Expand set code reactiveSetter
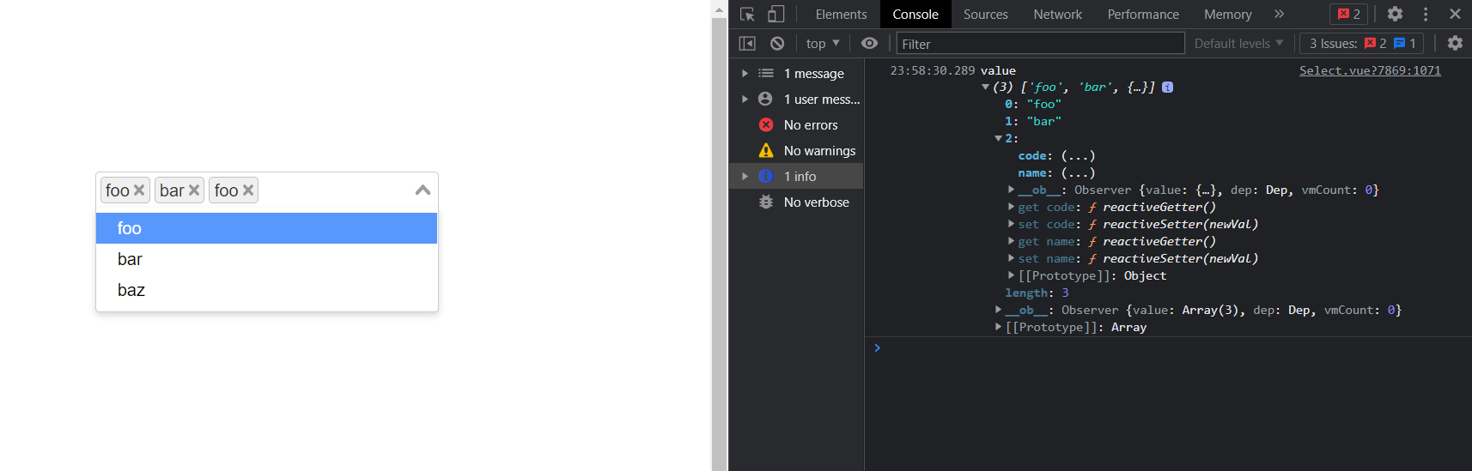This screenshot has width=1472, height=471. point(1011,224)
